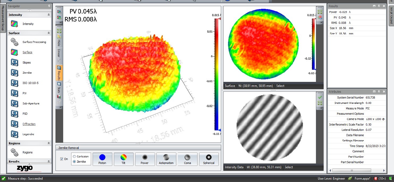Screen dimensions: 394x182
Task: Collapse the Surface section in Navigator
Action: click(x=49, y=33)
